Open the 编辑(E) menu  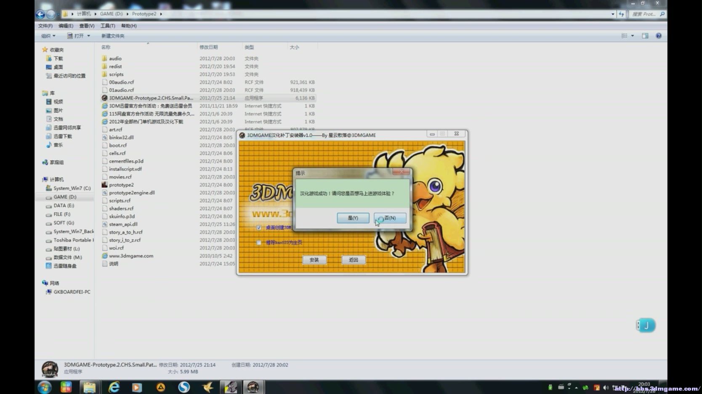click(x=66, y=26)
